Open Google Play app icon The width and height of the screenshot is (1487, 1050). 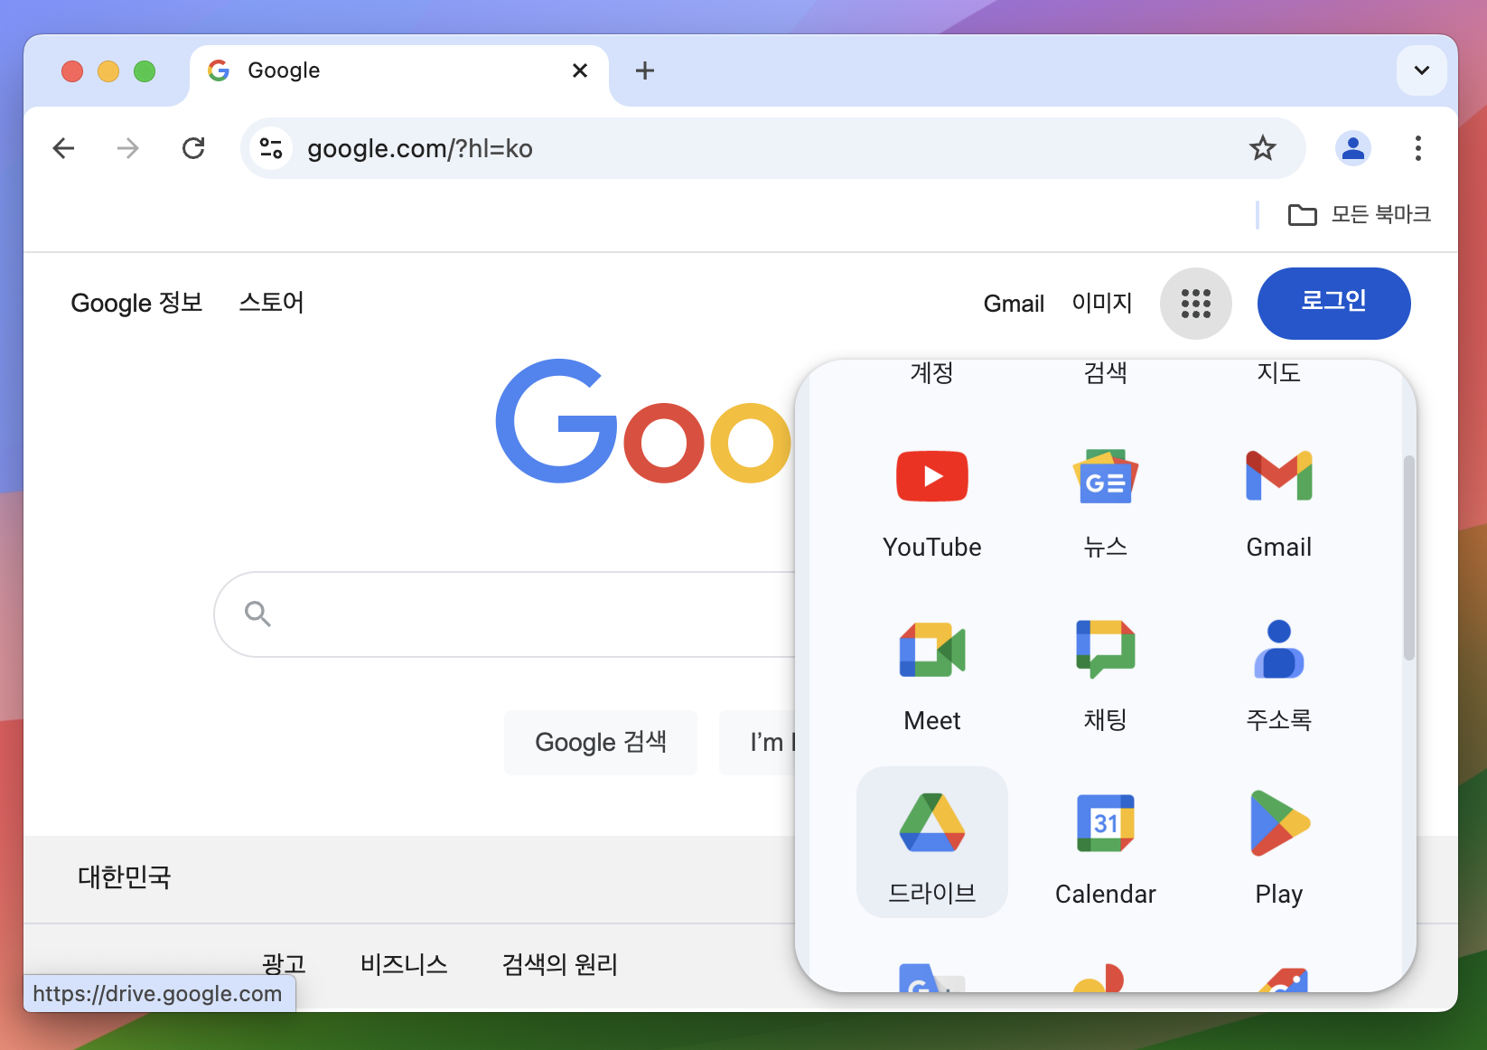[x=1278, y=822]
